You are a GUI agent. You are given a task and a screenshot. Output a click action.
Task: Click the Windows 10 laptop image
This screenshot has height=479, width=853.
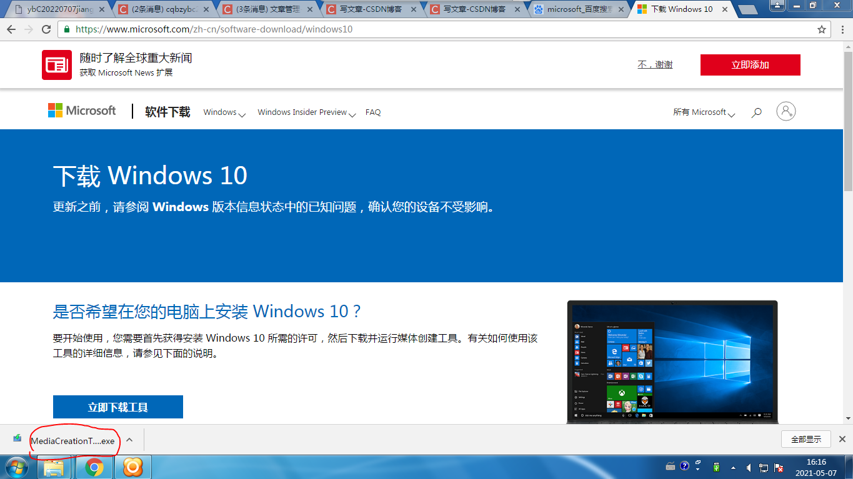[672, 362]
